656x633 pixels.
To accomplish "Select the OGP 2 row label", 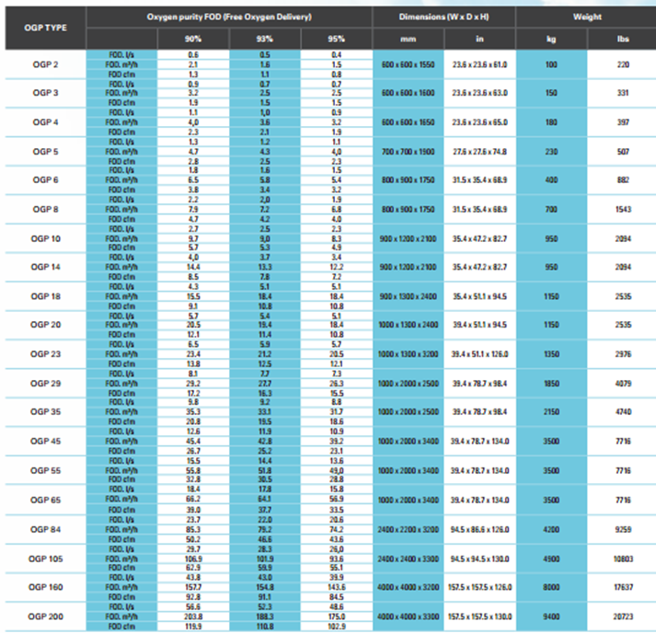I will click(x=46, y=64).
